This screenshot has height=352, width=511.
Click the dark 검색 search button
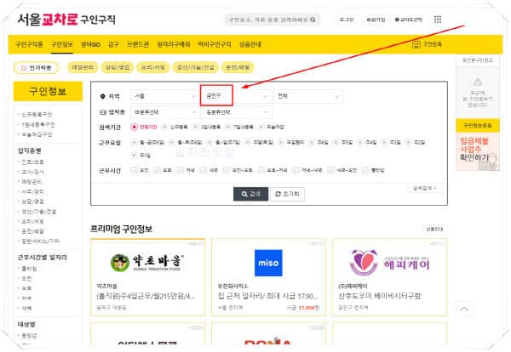(x=250, y=194)
